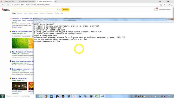Open the user profile avatar with red notification badge
The height and width of the screenshot is (98, 174).
[x=156, y=10]
